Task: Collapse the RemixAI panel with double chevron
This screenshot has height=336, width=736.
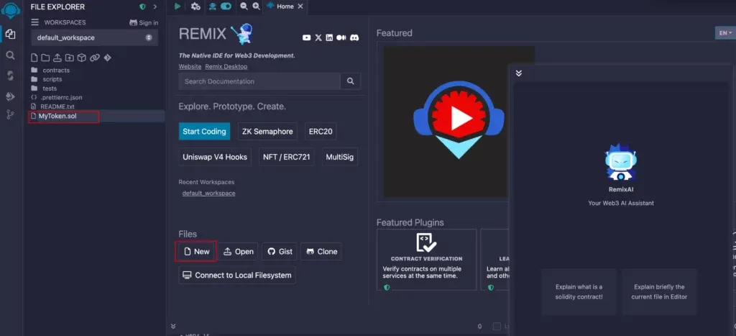Action: [519, 73]
